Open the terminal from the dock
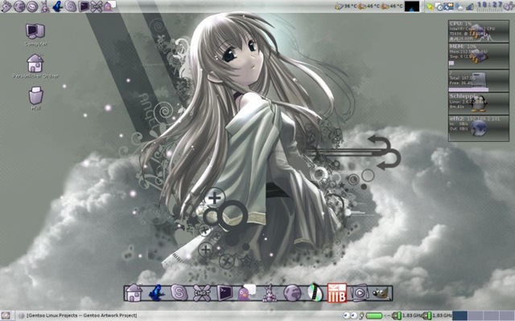 coord(225,293)
